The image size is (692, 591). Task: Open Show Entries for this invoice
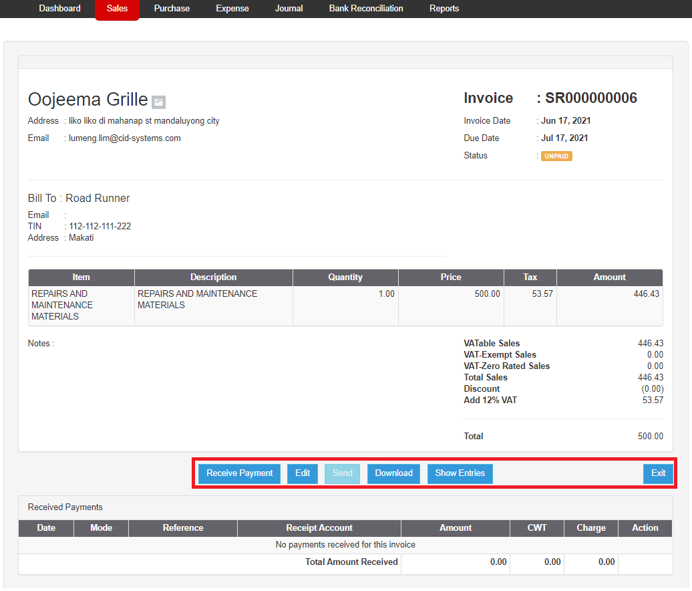point(460,473)
